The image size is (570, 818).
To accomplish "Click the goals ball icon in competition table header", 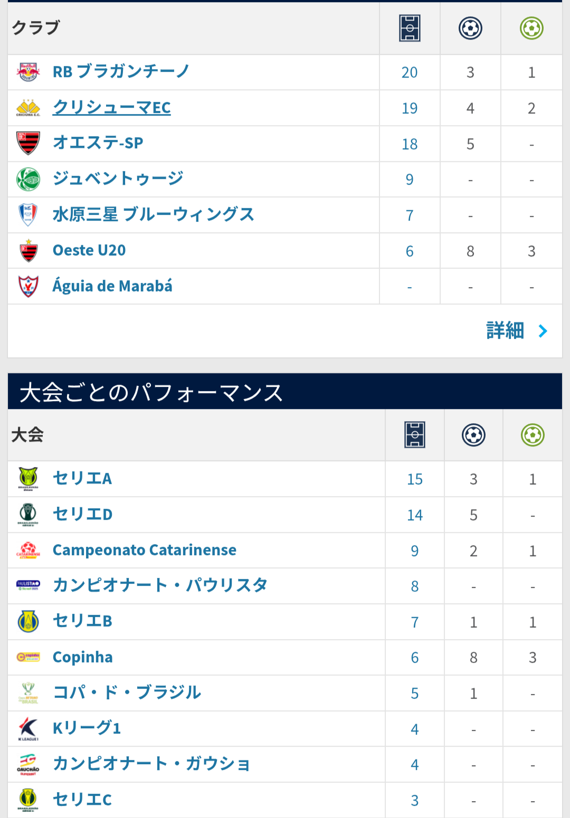I will 473,435.
